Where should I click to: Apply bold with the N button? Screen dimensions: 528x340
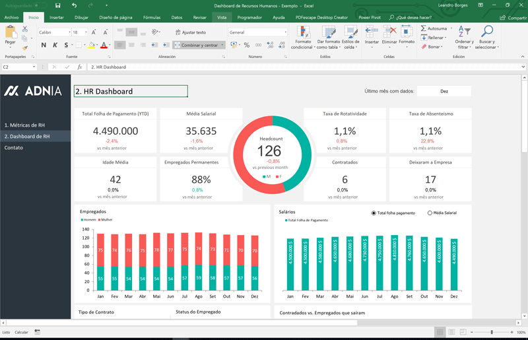pos(44,45)
